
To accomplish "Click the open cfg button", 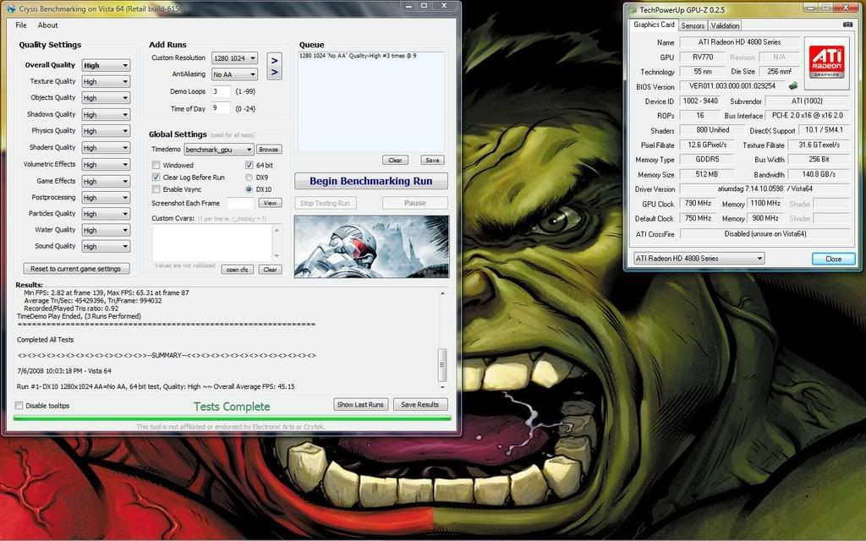I will [237, 270].
